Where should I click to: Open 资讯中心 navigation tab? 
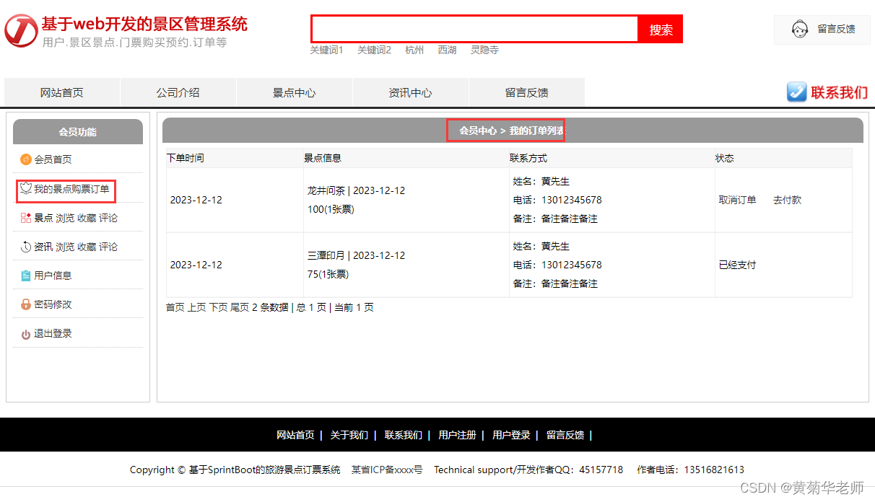(x=410, y=92)
